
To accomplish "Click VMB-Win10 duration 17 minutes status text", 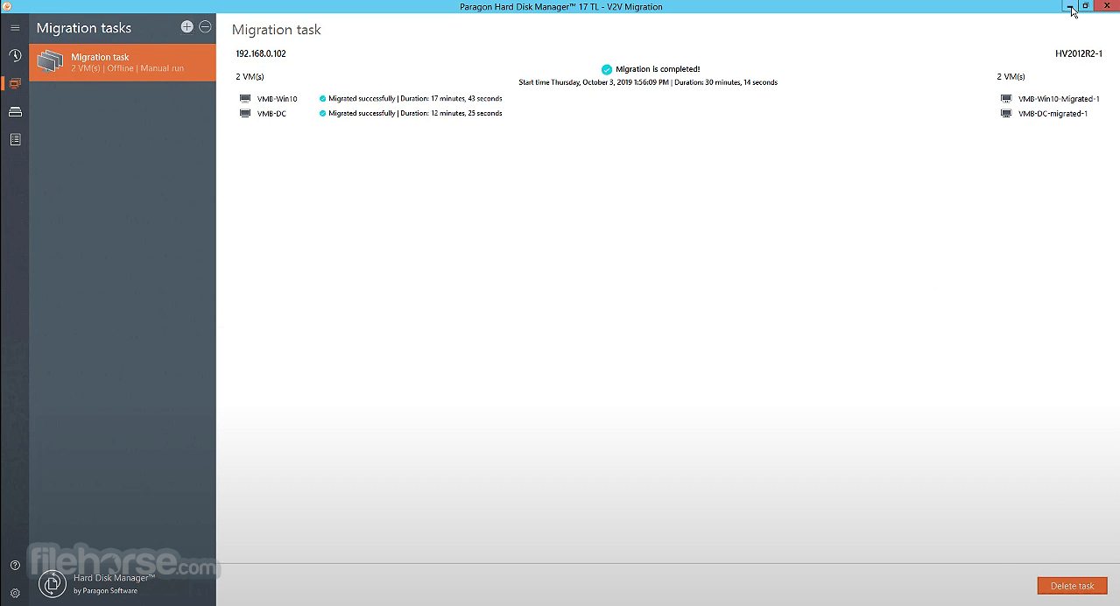I will 415,99.
